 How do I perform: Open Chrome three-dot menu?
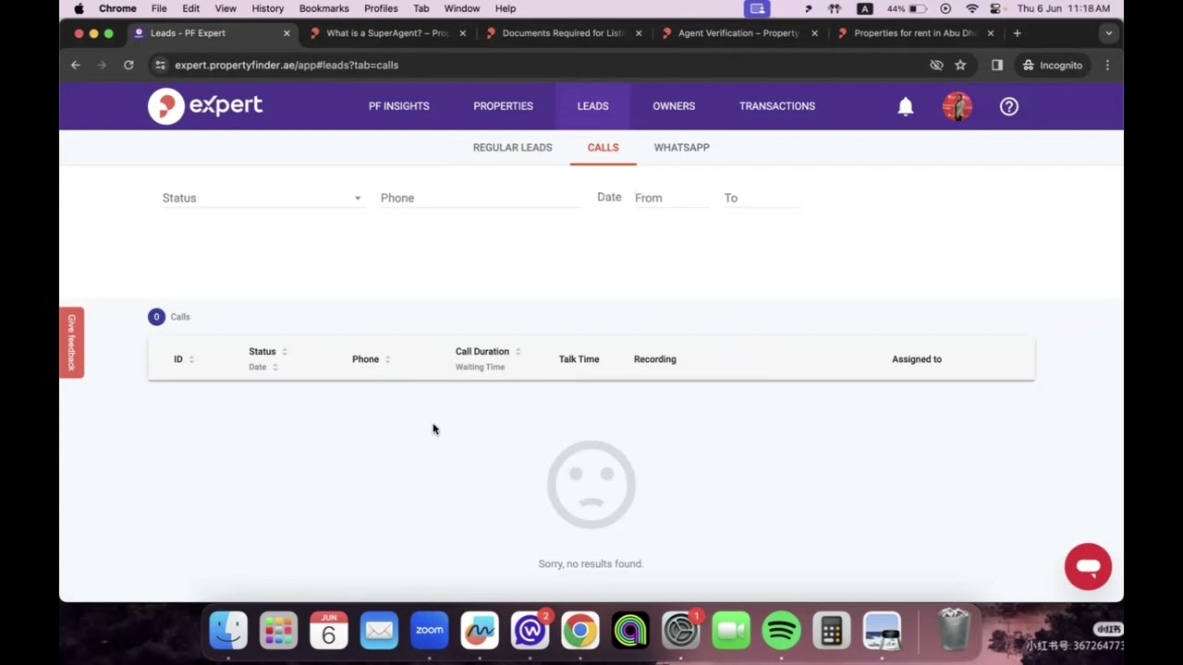1107,65
